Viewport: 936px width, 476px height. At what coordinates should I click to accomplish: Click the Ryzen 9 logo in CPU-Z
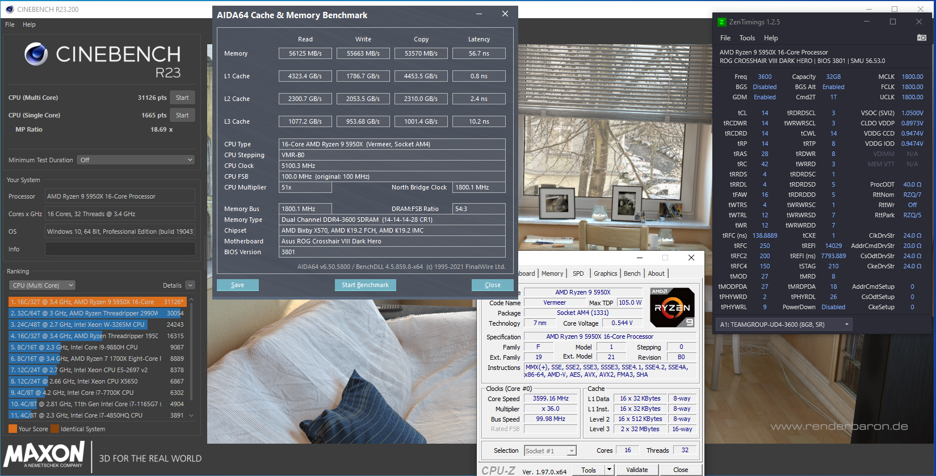(x=672, y=307)
